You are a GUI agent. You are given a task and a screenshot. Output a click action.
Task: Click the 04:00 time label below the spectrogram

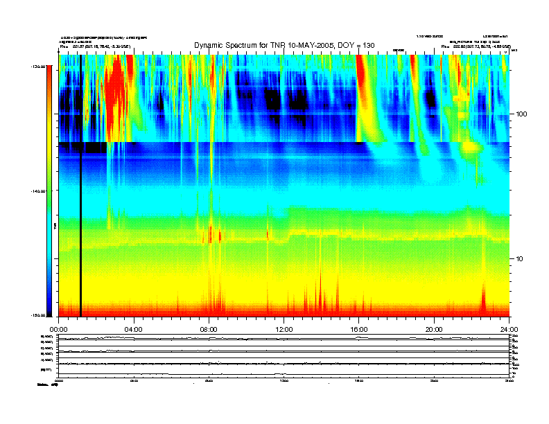pyautogui.click(x=134, y=330)
